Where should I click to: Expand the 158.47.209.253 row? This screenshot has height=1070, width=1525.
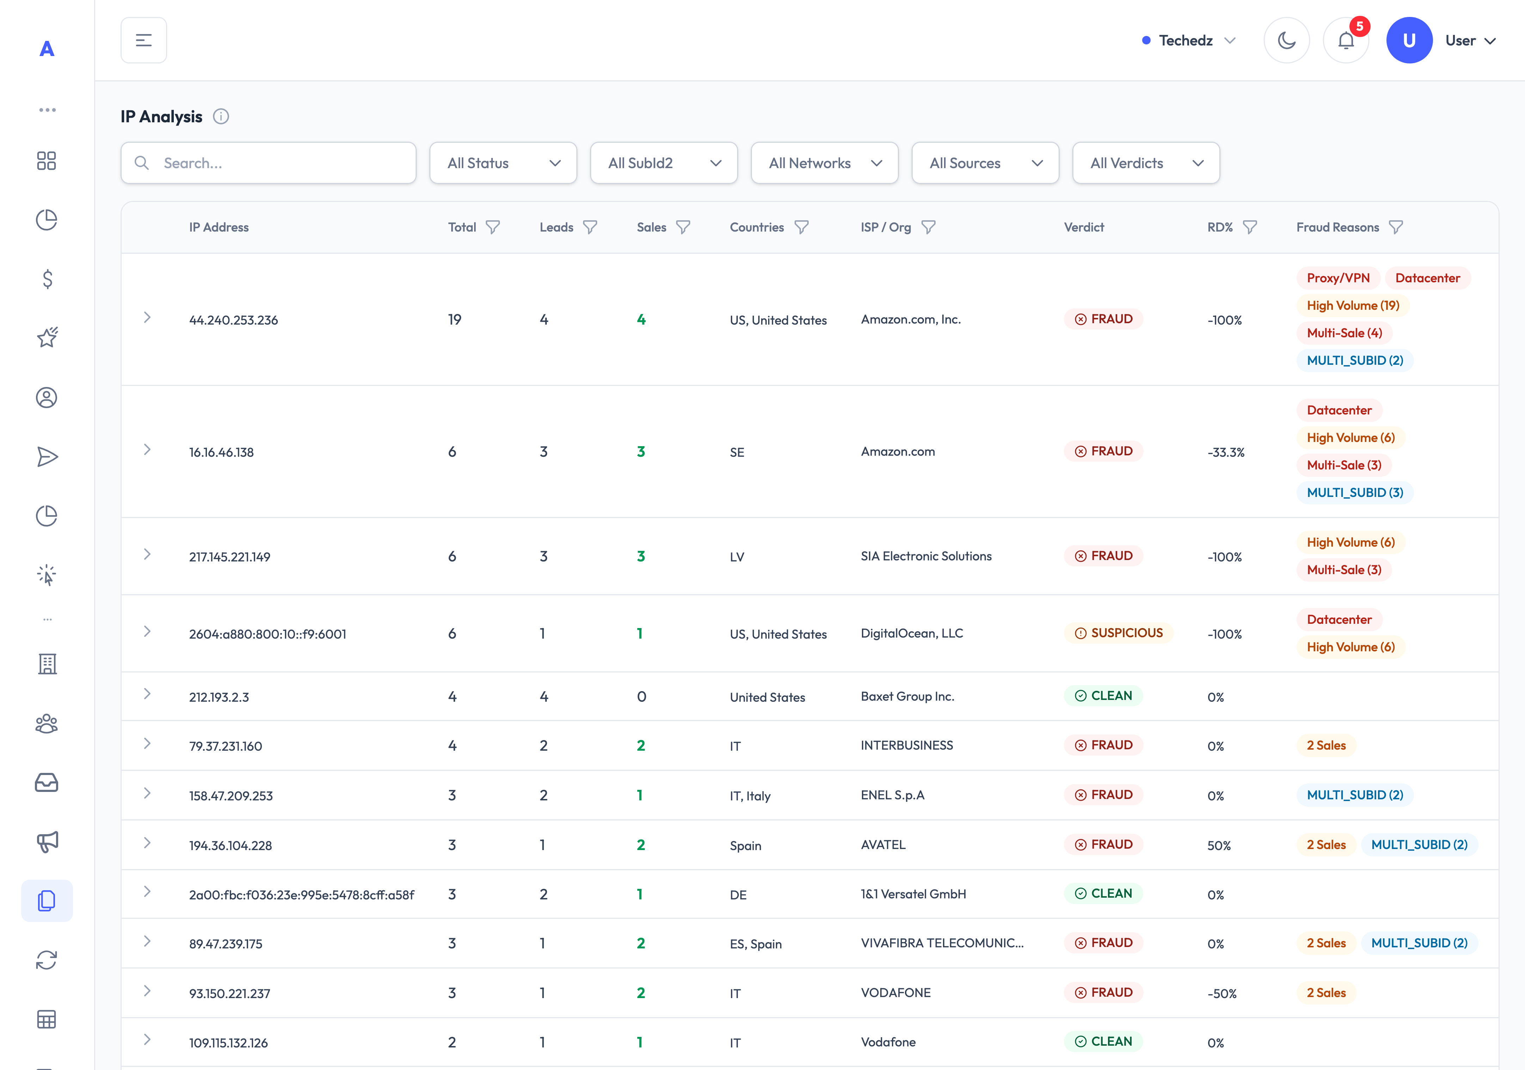147,794
